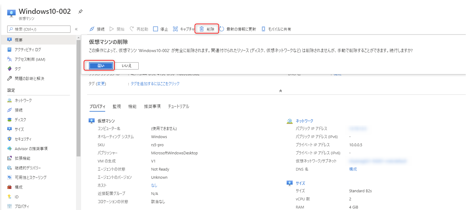Click the 再起動 restart icon
466x210 pixels.
tap(132, 29)
